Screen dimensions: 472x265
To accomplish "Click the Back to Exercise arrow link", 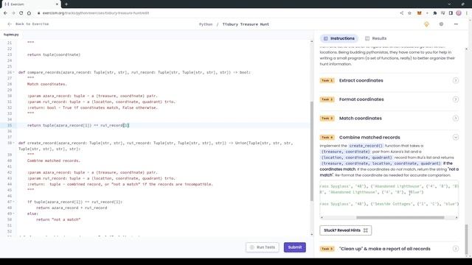I will 28,24.
